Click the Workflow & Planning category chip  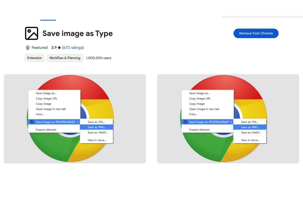[x=65, y=58]
